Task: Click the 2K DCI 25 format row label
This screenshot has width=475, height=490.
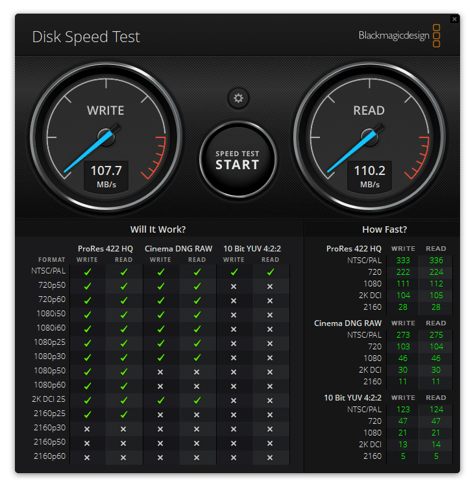Action: pyautogui.click(x=49, y=399)
